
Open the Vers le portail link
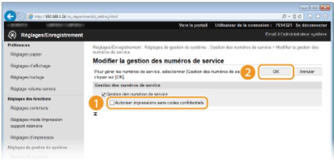pyautogui.click(x=193, y=25)
